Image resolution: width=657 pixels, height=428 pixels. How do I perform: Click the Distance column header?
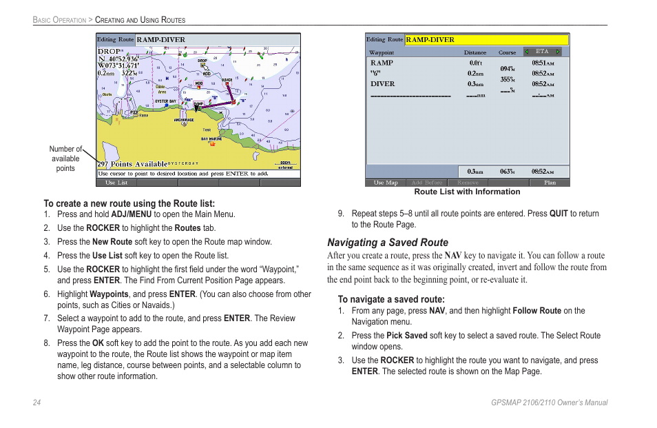(475, 53)
